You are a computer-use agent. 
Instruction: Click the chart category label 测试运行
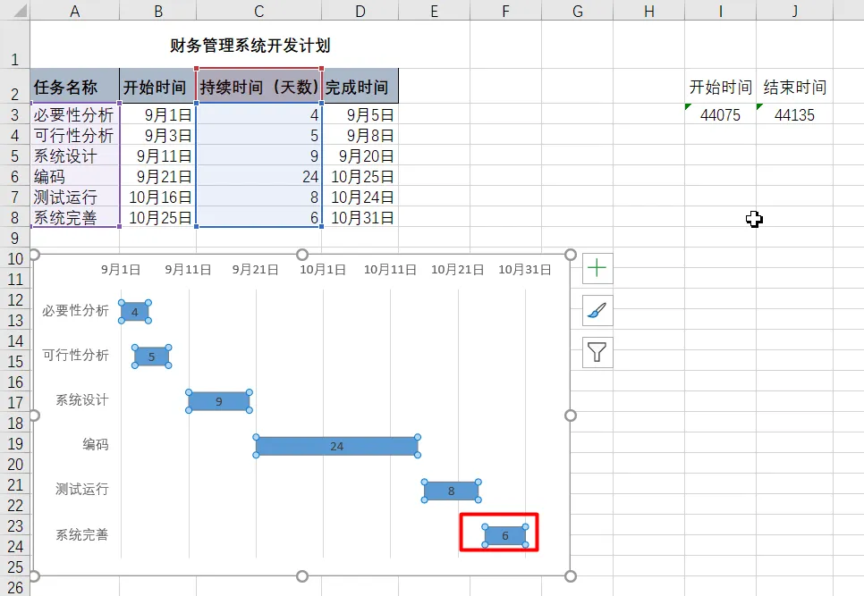82,489
